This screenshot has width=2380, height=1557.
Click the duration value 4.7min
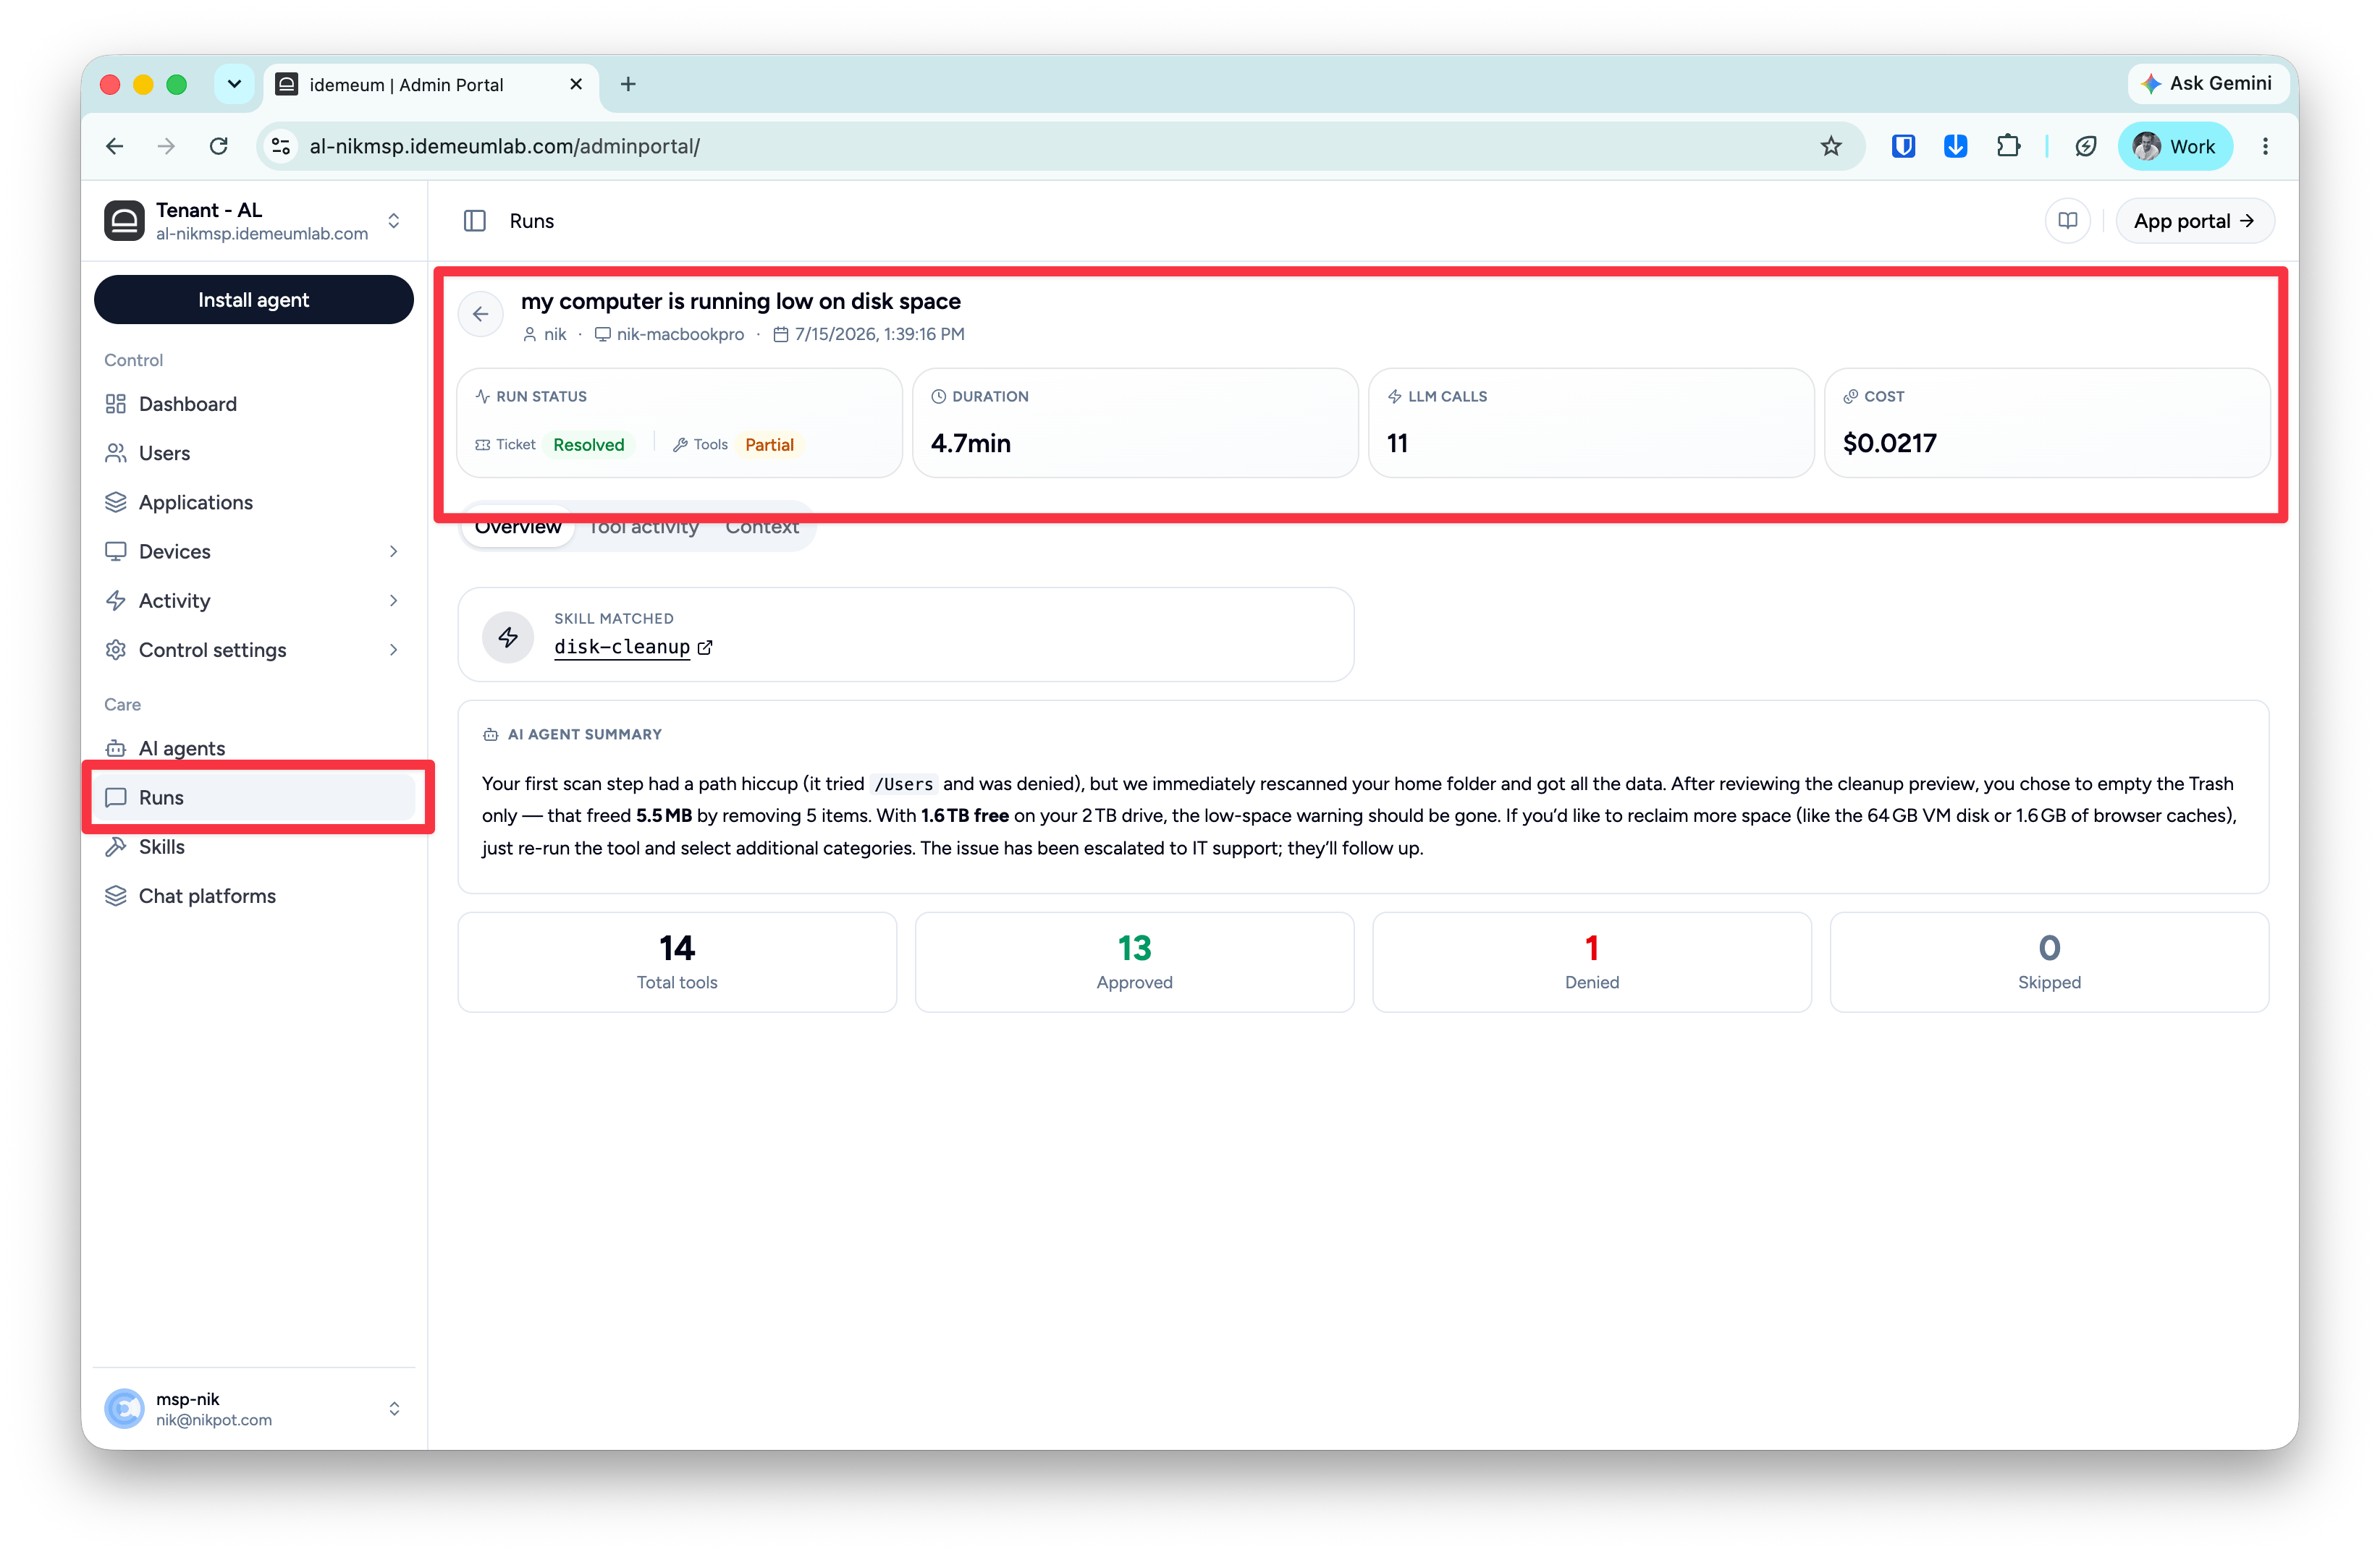click(x=970, y=444)
